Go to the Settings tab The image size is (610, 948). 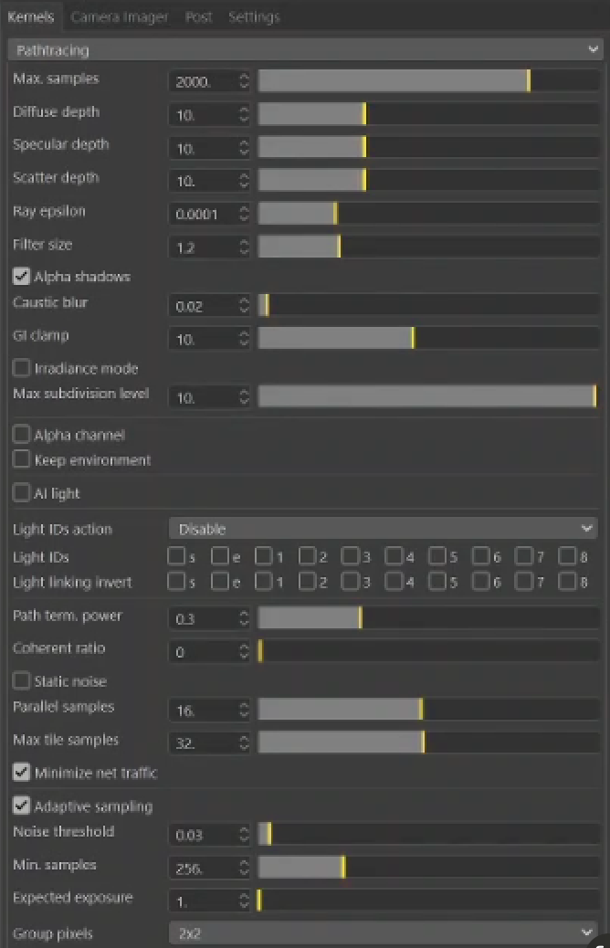coord(254,16)
